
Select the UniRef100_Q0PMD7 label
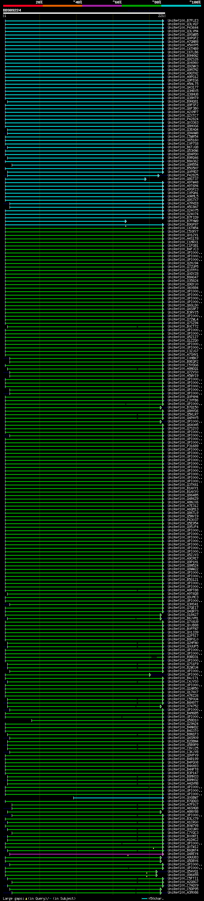click(183, 172)
